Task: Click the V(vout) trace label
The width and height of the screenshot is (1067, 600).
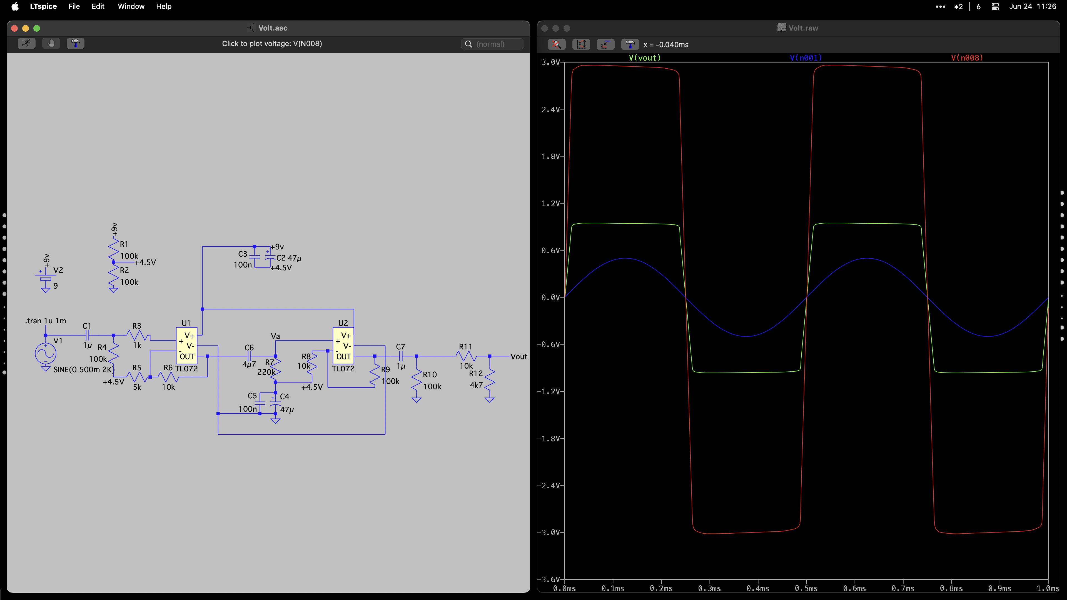Action: pos(645,58)
